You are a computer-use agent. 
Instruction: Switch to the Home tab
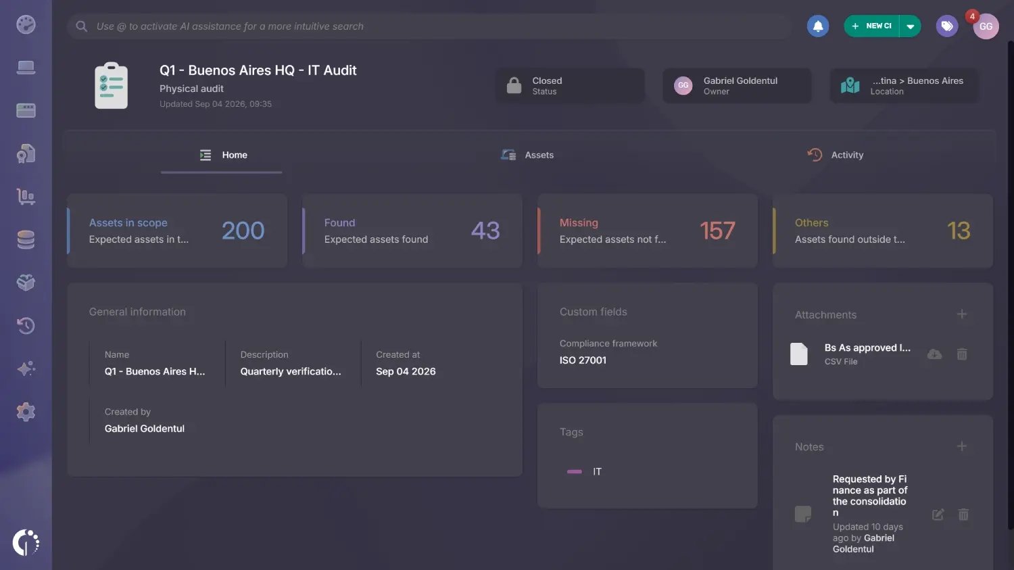click(222, 155)
